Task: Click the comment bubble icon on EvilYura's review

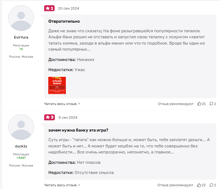Action: 211,104
